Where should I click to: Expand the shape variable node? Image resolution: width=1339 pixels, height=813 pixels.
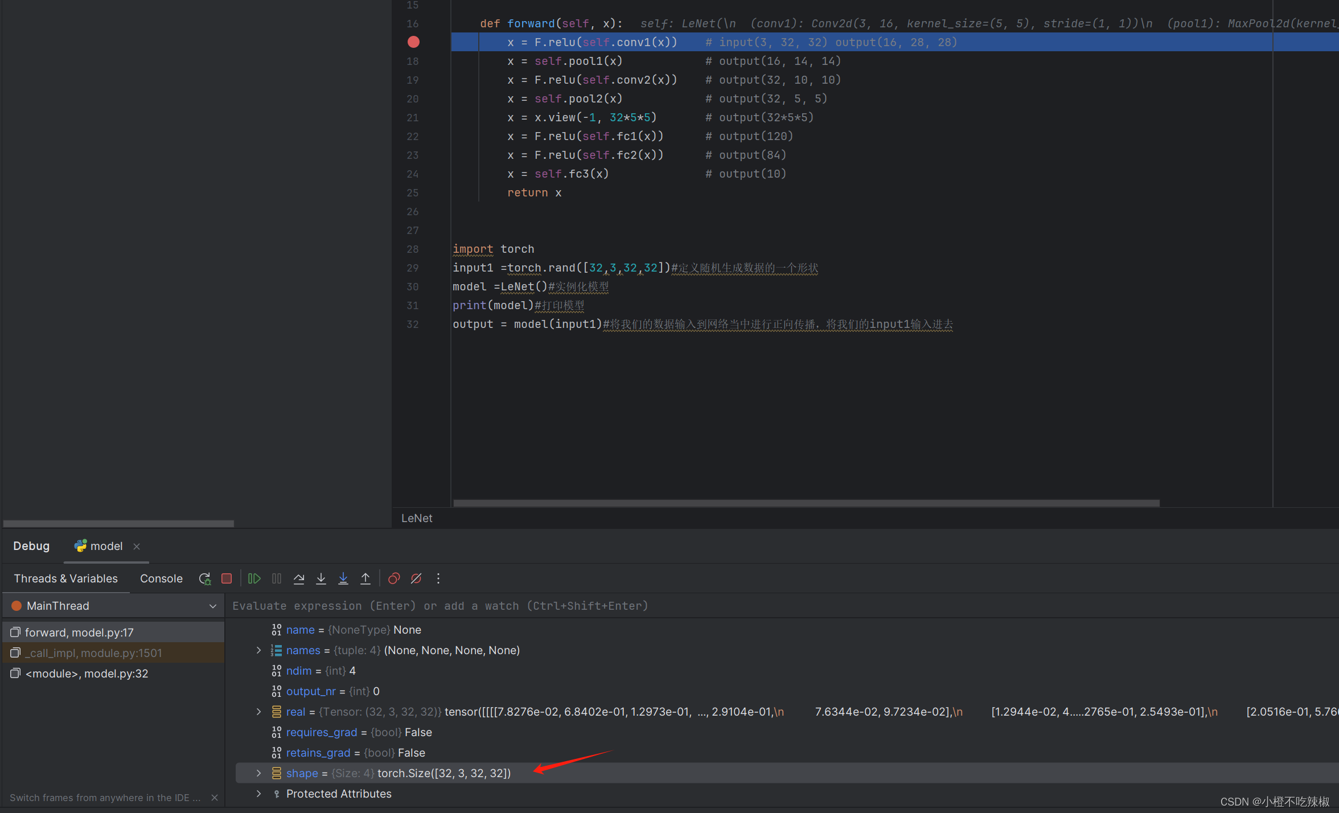259,773
